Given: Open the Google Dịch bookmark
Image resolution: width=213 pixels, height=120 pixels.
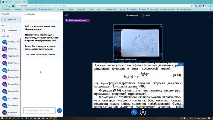Looking at the screenshot, I should pos(132,9).
